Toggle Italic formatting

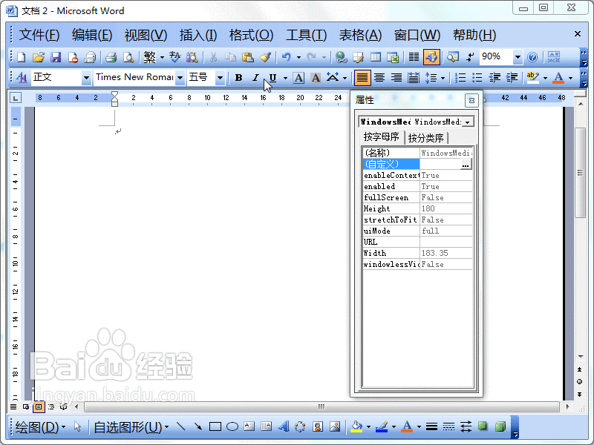[255, 78]
